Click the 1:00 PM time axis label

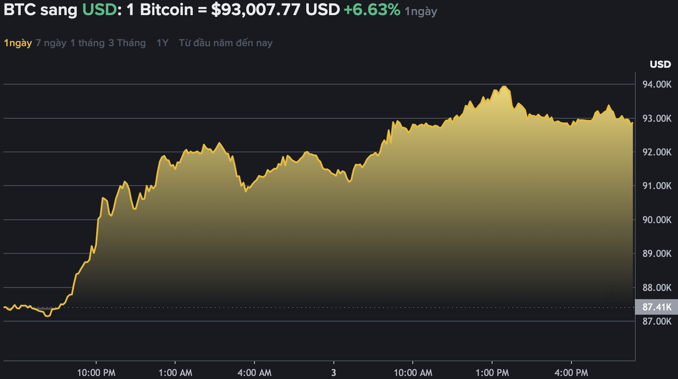pyautogui.click(x=493, y=372)
